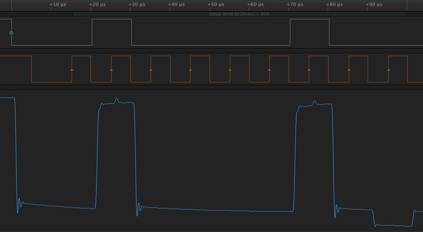This screenshot has width=423, height=232.
Task: Click the +90 µs time ruler label
Action: (x=374, y=4)
